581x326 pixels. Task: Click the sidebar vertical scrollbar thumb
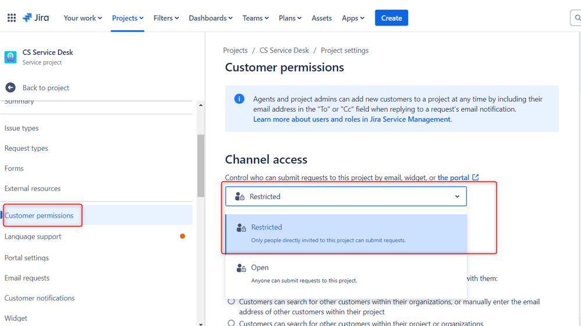[201, 165]
